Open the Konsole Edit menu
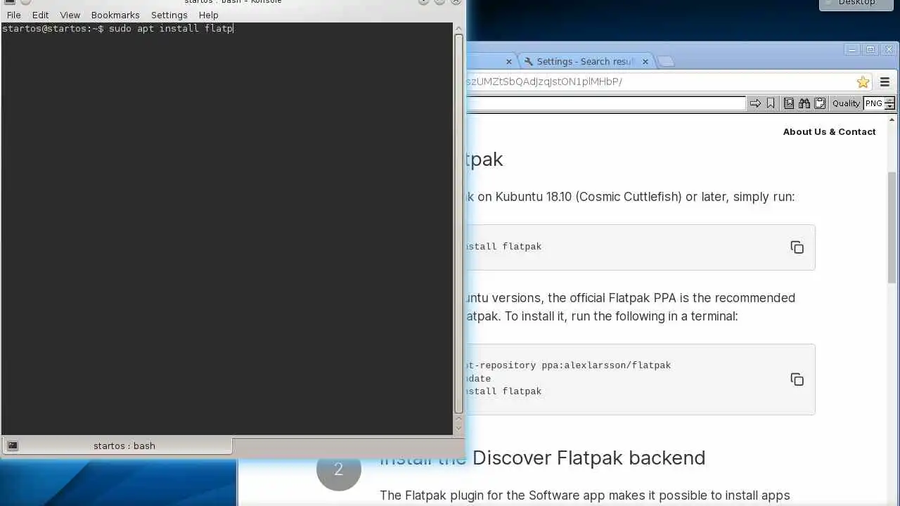Screen dimensions: 900x506 pyautogui.click(x=41, y=15)
